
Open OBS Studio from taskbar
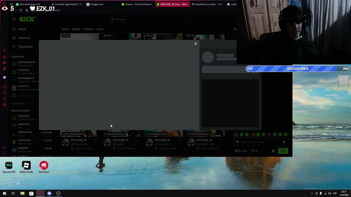pos(58,193)
